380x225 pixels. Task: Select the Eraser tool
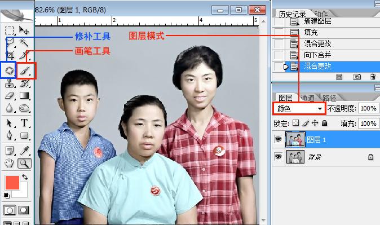pos(10,96)
